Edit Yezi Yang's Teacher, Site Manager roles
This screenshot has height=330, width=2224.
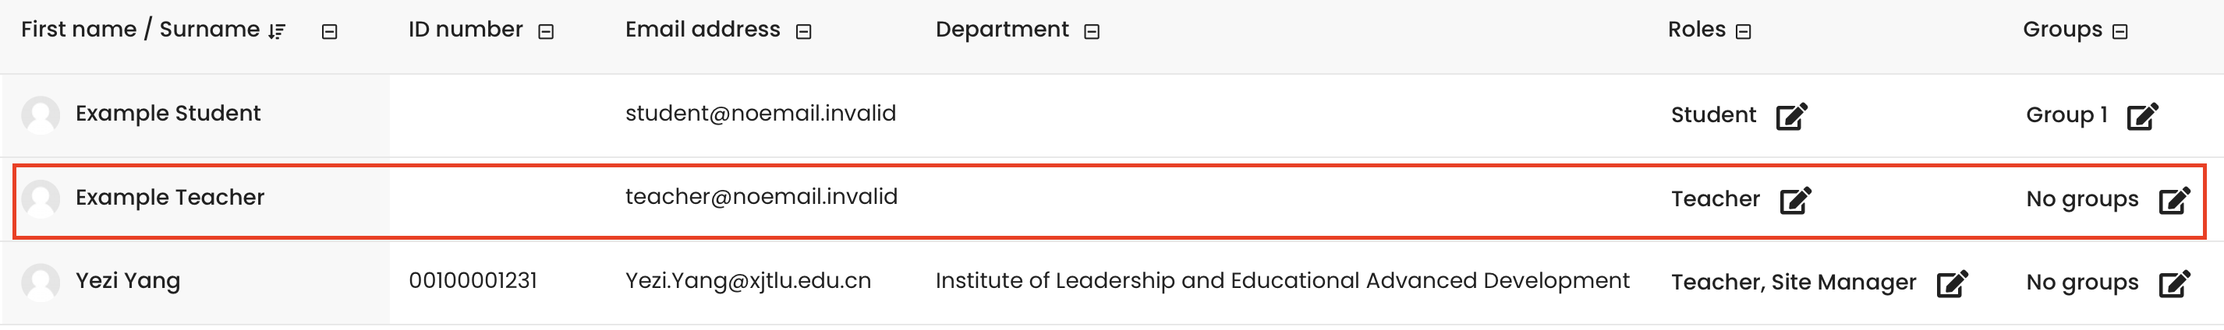click(x=1952, y=283)
